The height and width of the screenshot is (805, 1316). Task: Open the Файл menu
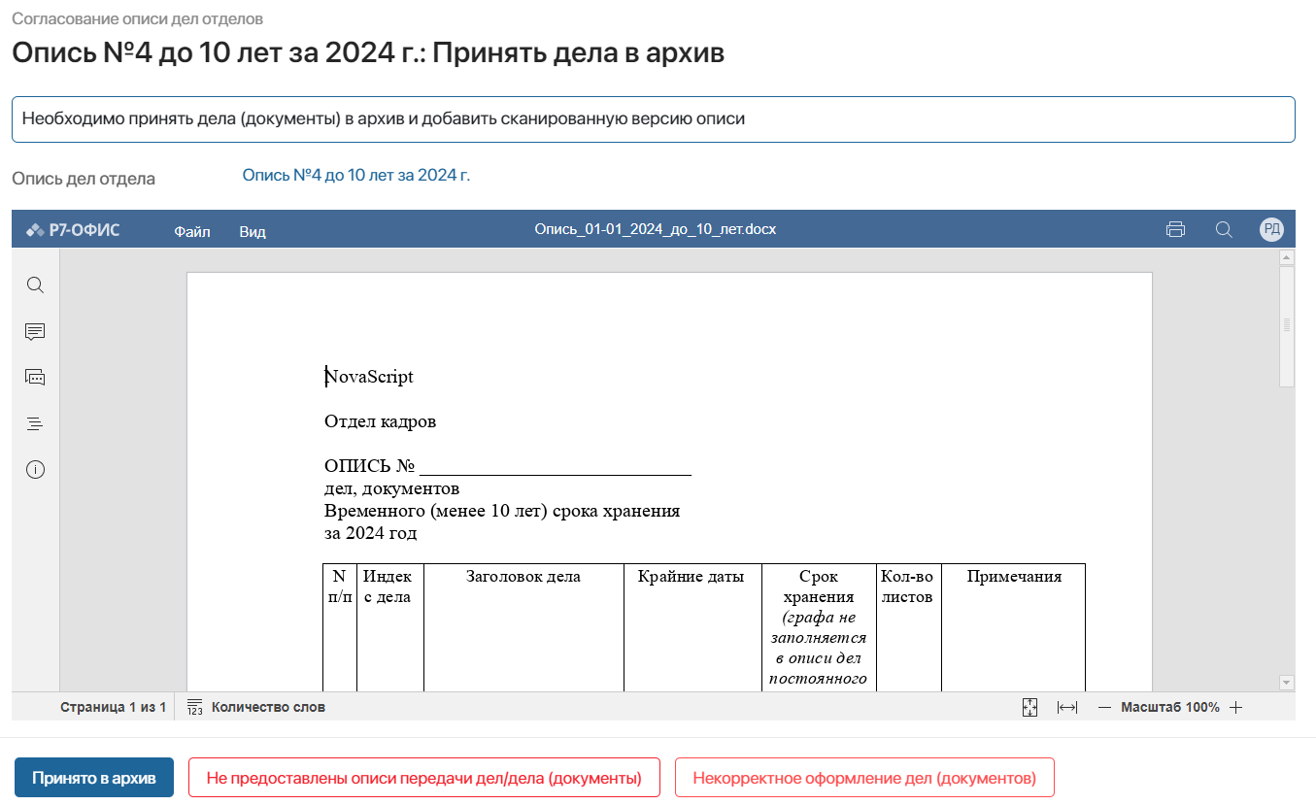(192, 231)
